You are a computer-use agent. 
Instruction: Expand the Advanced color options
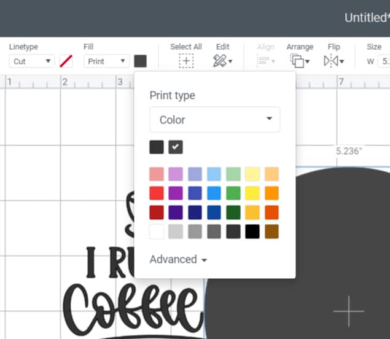click(x=178, y=259)
